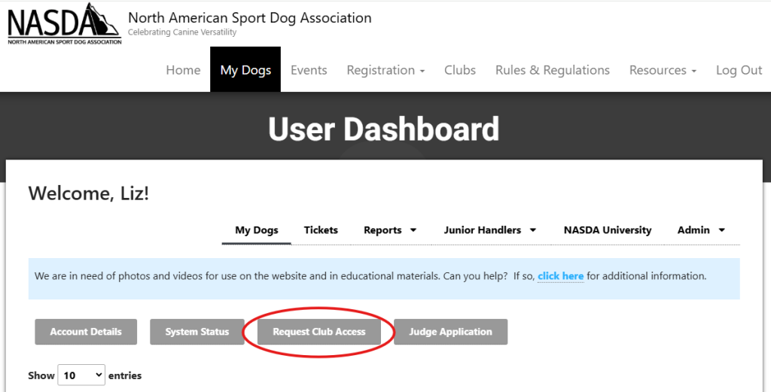
Task: Open the Home navigation link
Action: pyautogui.click(x=183, y=70)
